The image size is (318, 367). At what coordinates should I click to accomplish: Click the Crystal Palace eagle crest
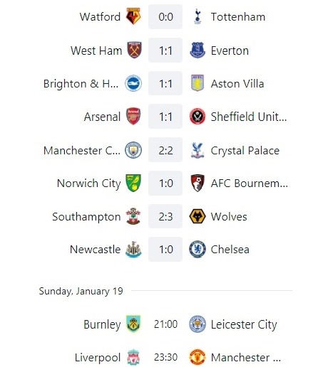coord(198,150)
